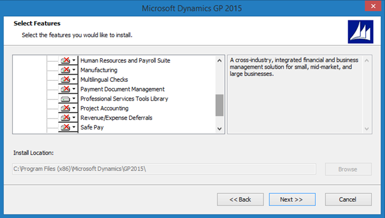Go to the next installer step

point(292,199)
